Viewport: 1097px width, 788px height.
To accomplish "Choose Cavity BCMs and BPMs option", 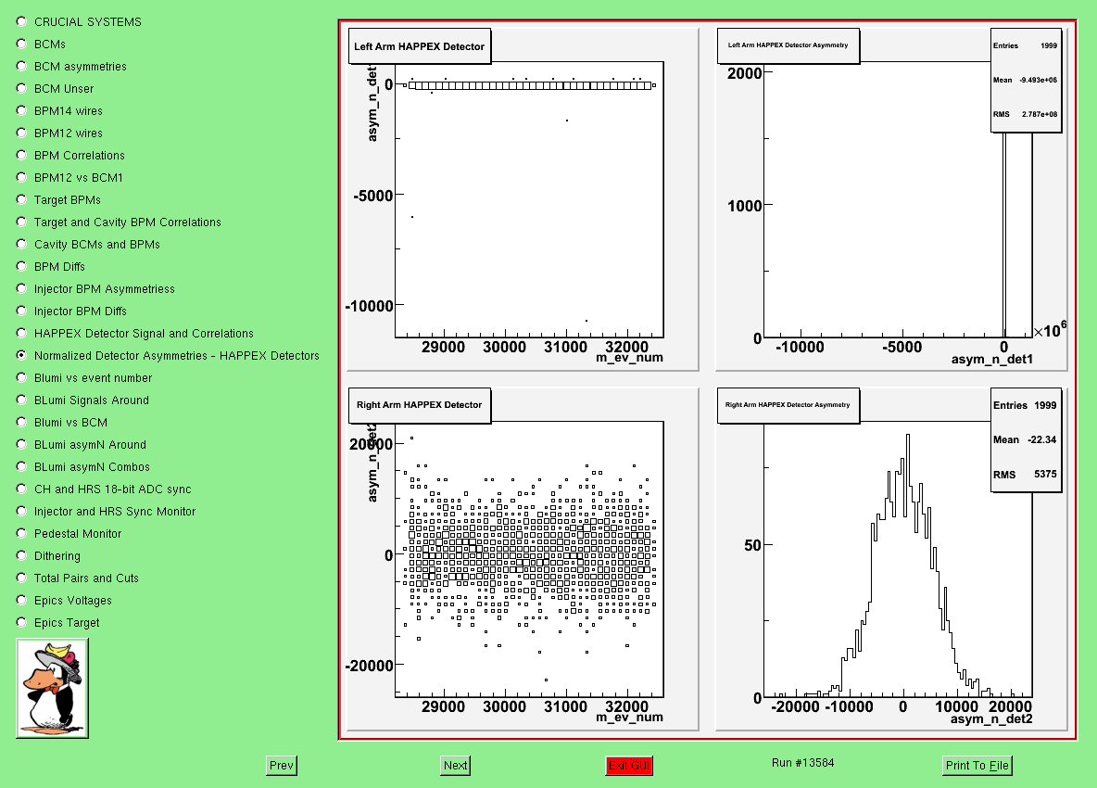I will (21, 244).
